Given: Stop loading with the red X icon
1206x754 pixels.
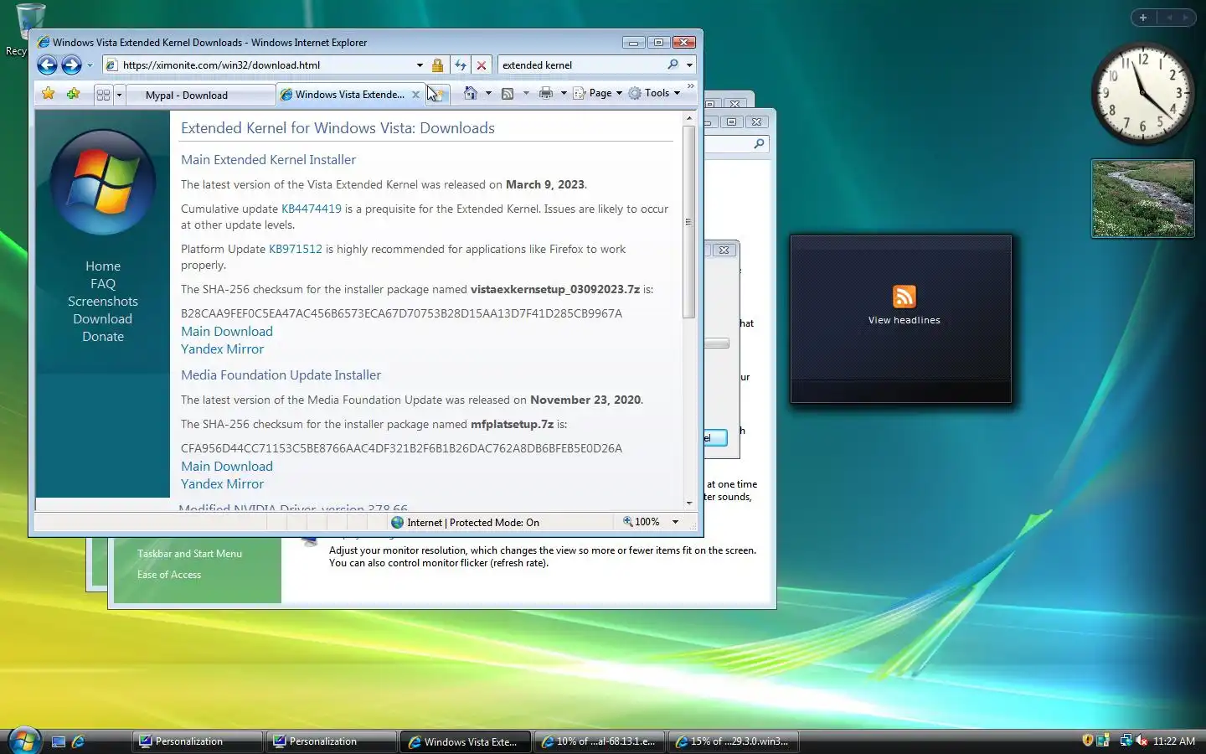Looking at the screenshot, I should (x=482, y=65).
